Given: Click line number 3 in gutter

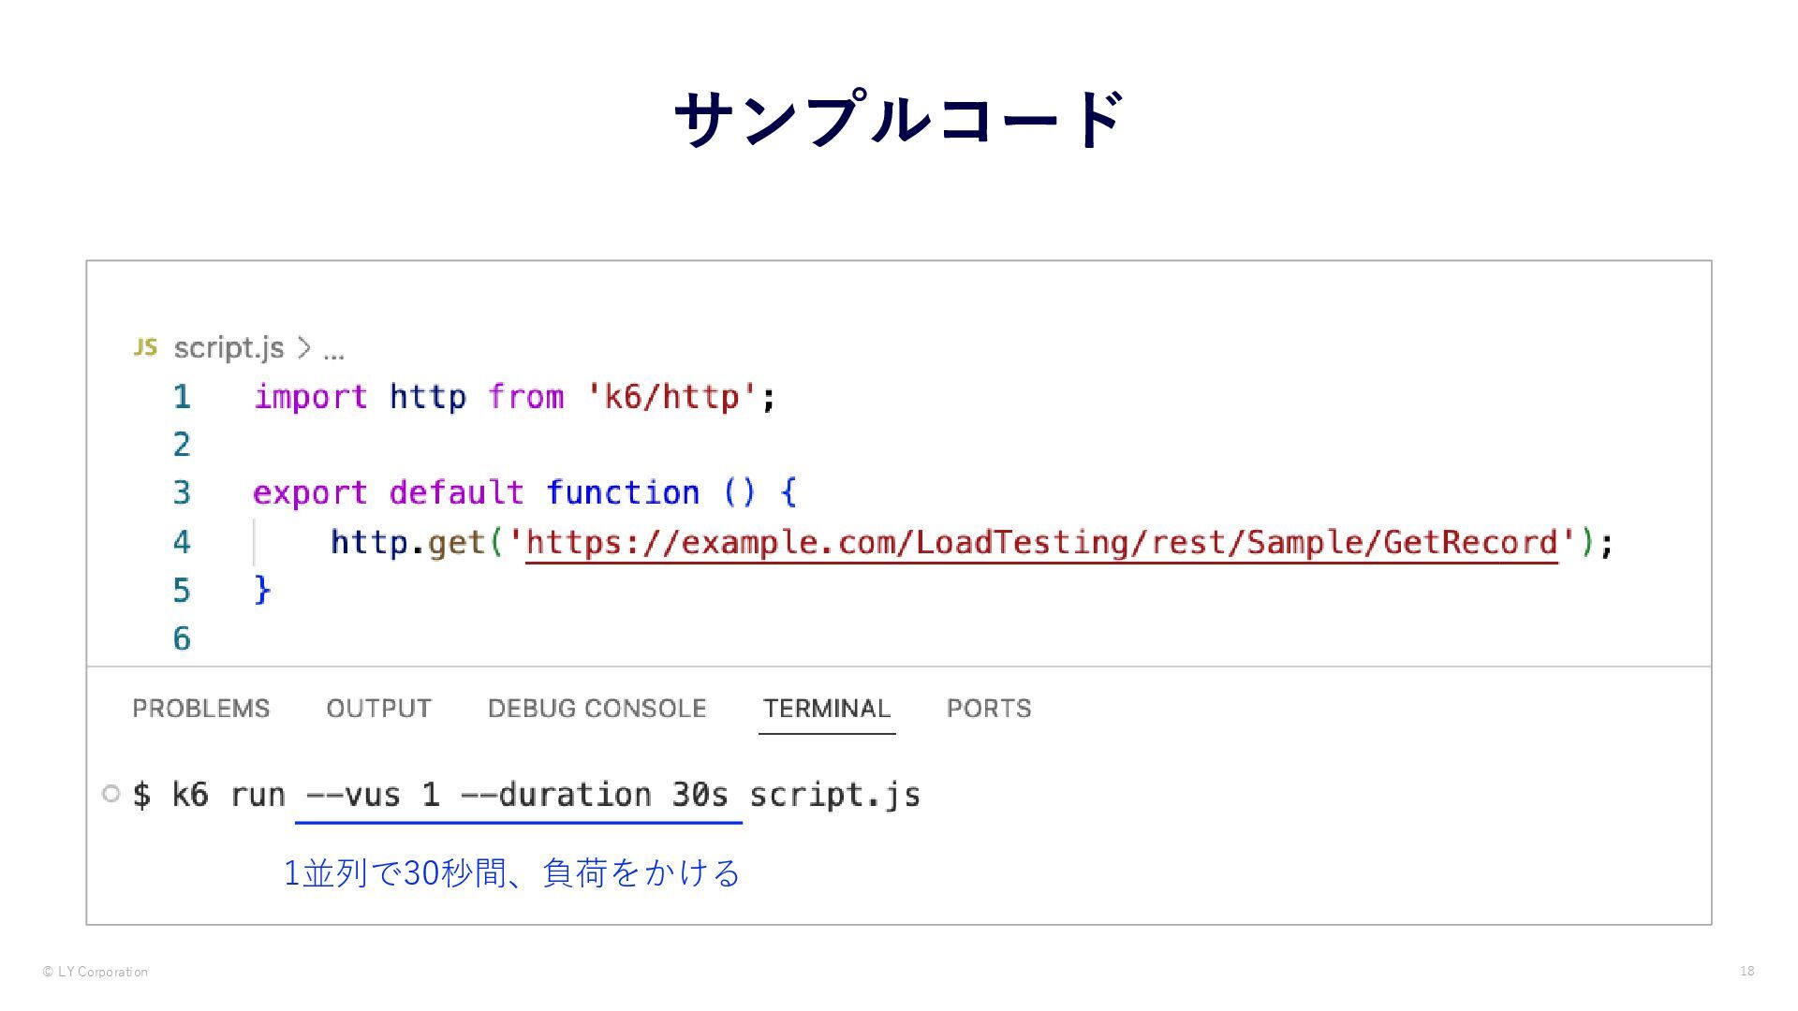Looking at the screenshot, I should click(x=182, y=492).
